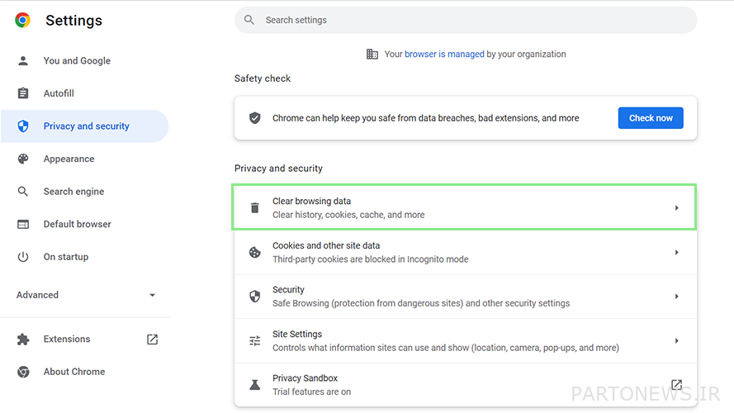Open Cookies and other site data arrow
This screenshot has width=734, height=413.
676,252
